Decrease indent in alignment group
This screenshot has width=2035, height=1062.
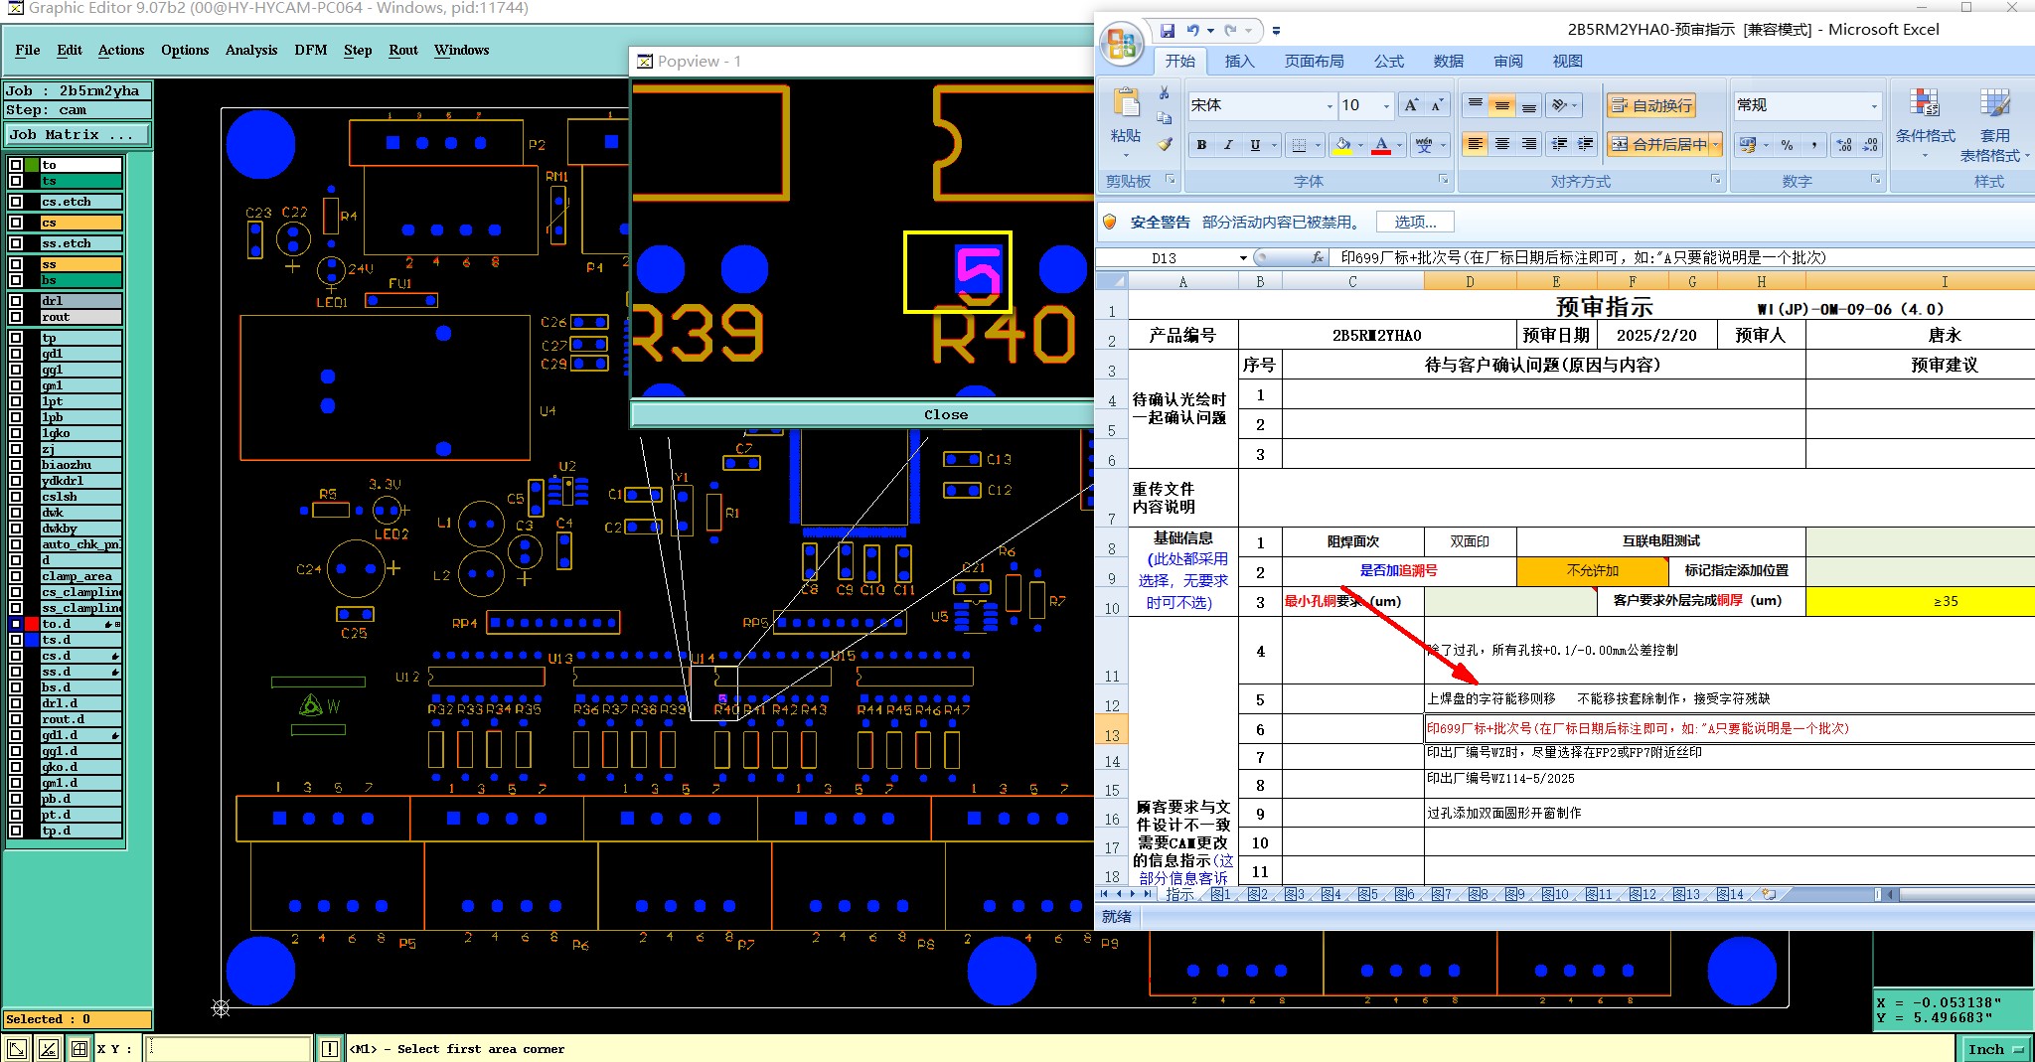pyautogui.click(x=1560, y=145)
